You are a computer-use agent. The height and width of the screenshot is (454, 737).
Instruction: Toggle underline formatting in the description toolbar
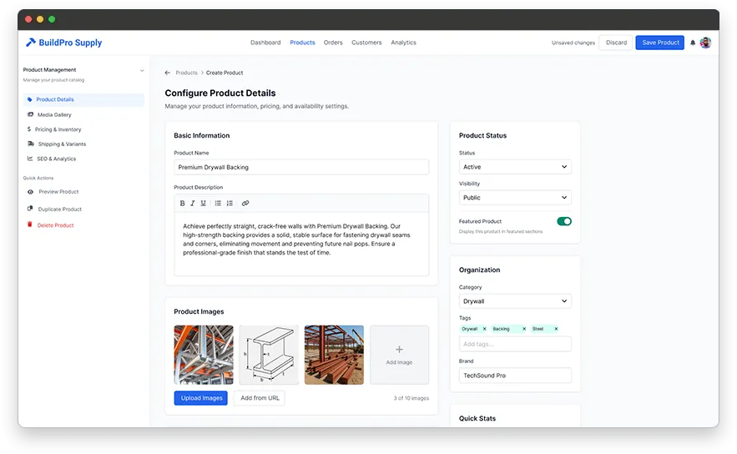coord(203,204)
